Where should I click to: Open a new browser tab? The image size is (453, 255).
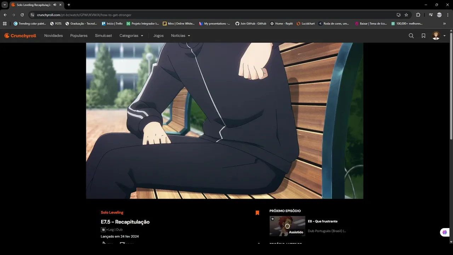(x=69, y=5)
